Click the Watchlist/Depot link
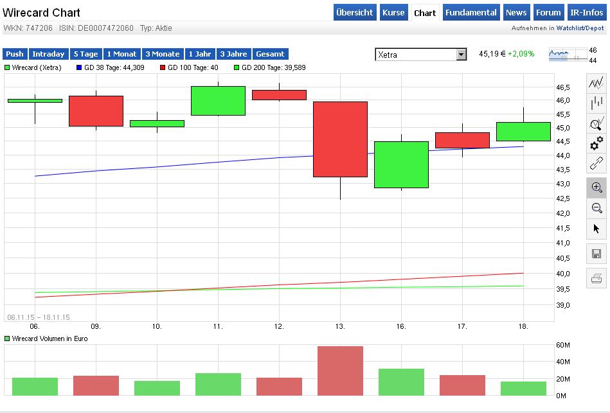610x413 pixels. (x=580, y=28)
